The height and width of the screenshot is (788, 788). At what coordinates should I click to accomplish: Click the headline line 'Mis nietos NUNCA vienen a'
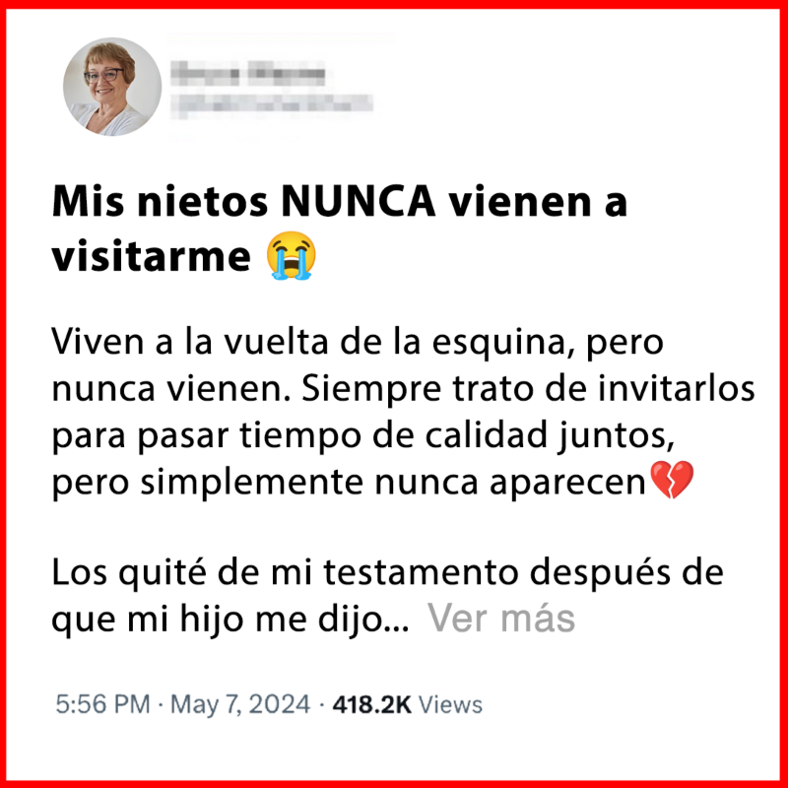click(x=340, y=202)
